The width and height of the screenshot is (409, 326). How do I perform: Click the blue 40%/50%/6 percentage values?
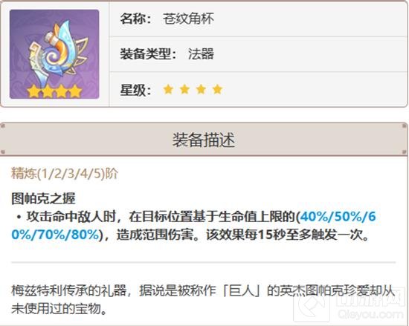[x=338, y=217]
